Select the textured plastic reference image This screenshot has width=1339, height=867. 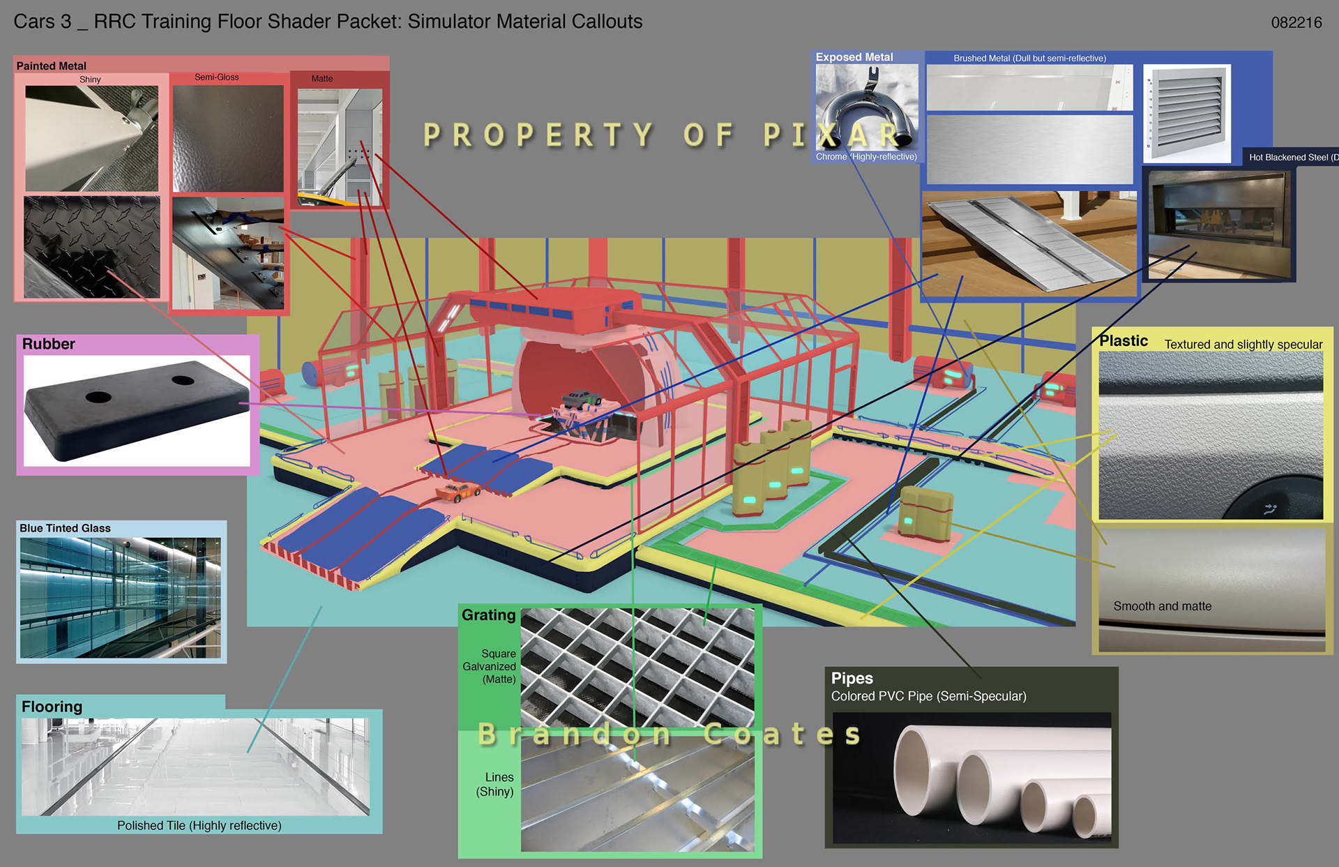click(1211, 435)
